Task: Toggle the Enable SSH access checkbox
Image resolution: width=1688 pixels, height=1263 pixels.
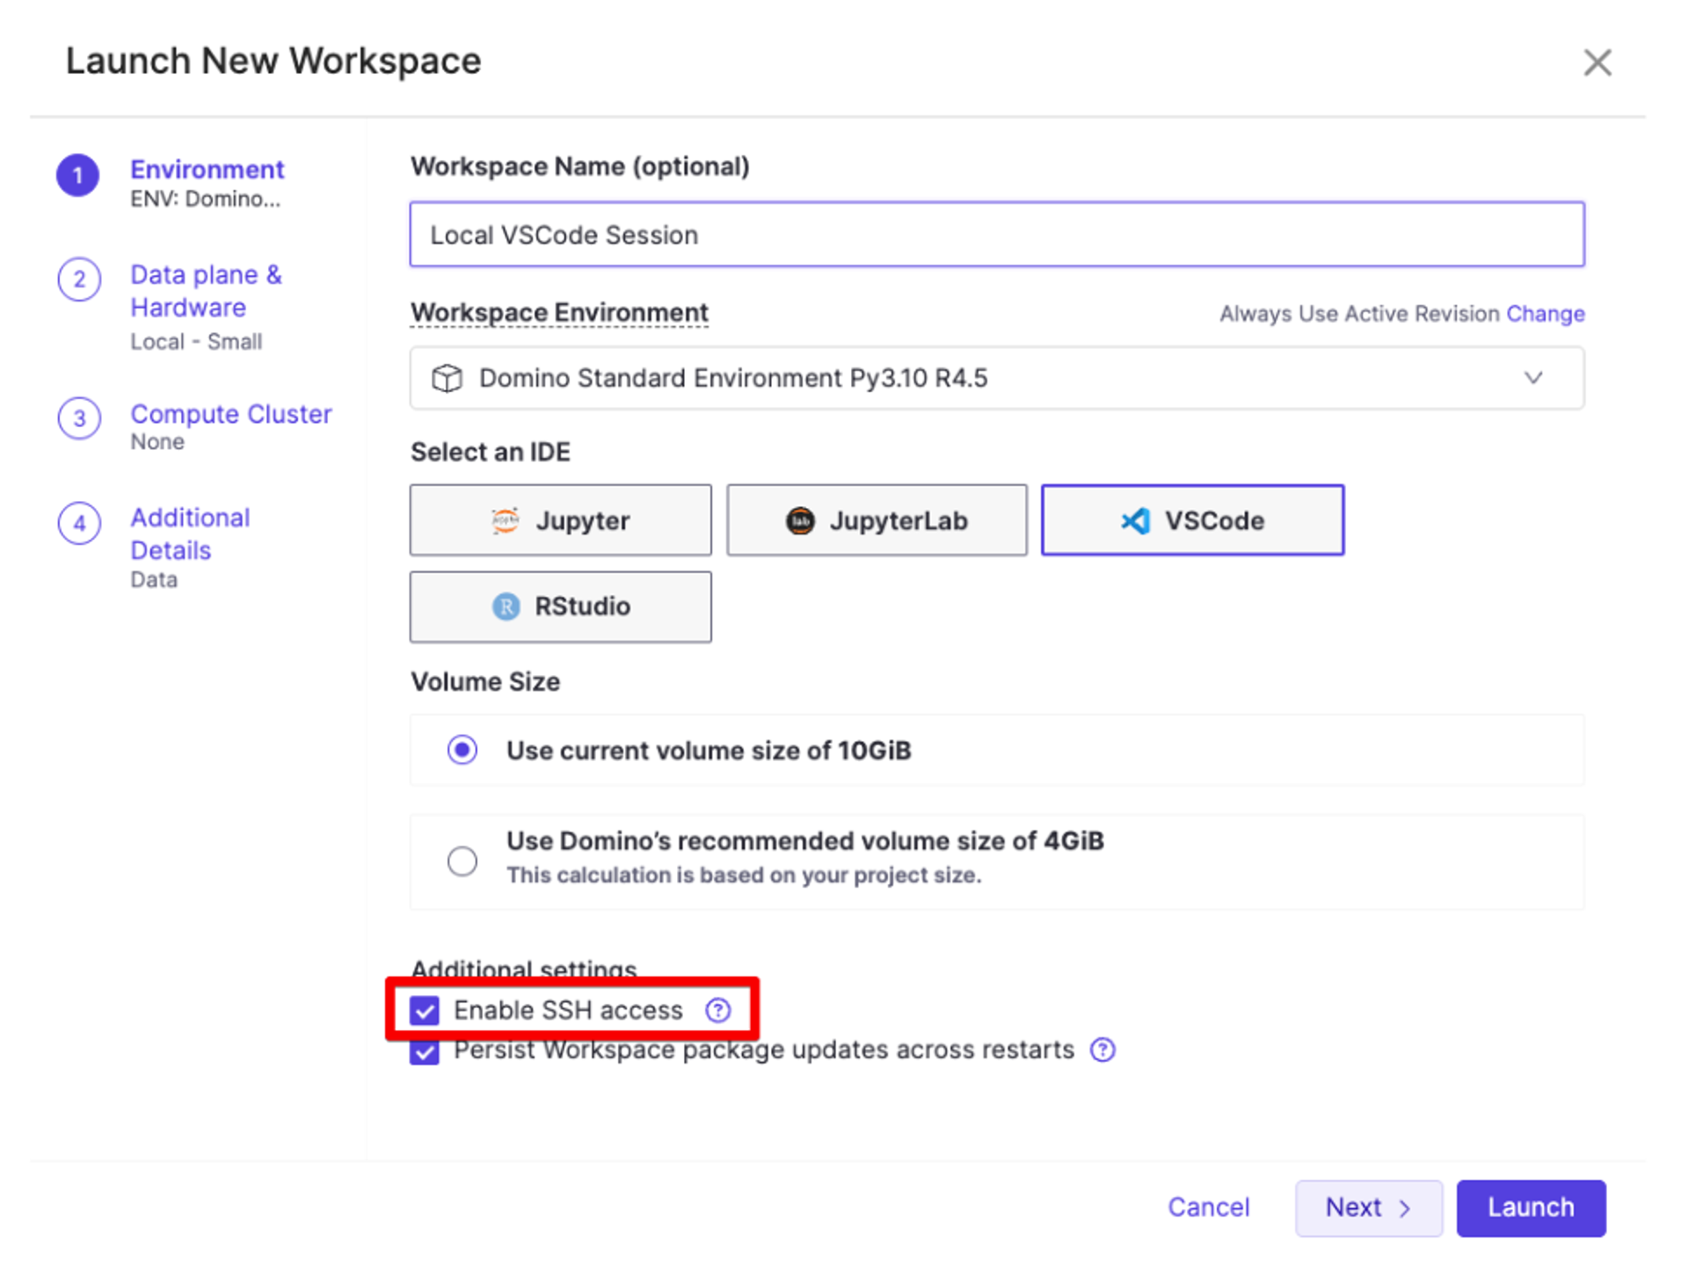Action: click(x=425, y=1011)
